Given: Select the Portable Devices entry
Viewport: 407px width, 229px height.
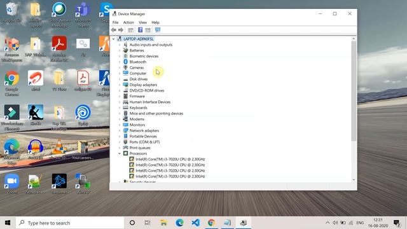Looking at the screenshot, I should (143, 136).
